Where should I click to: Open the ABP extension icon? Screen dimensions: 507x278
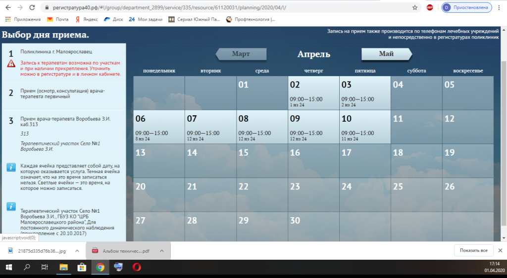tap(431, 7)
